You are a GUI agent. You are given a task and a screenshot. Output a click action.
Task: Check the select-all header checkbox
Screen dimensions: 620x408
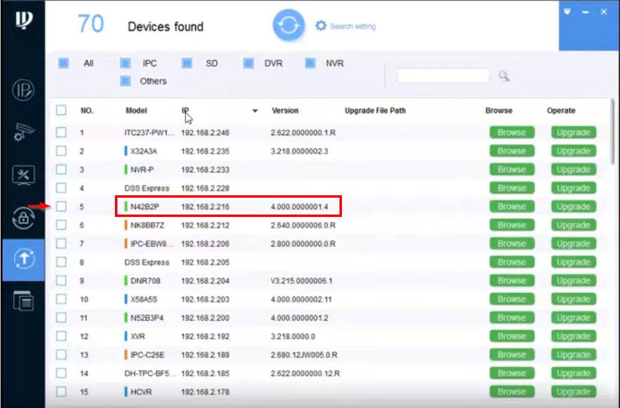point(61,110)
